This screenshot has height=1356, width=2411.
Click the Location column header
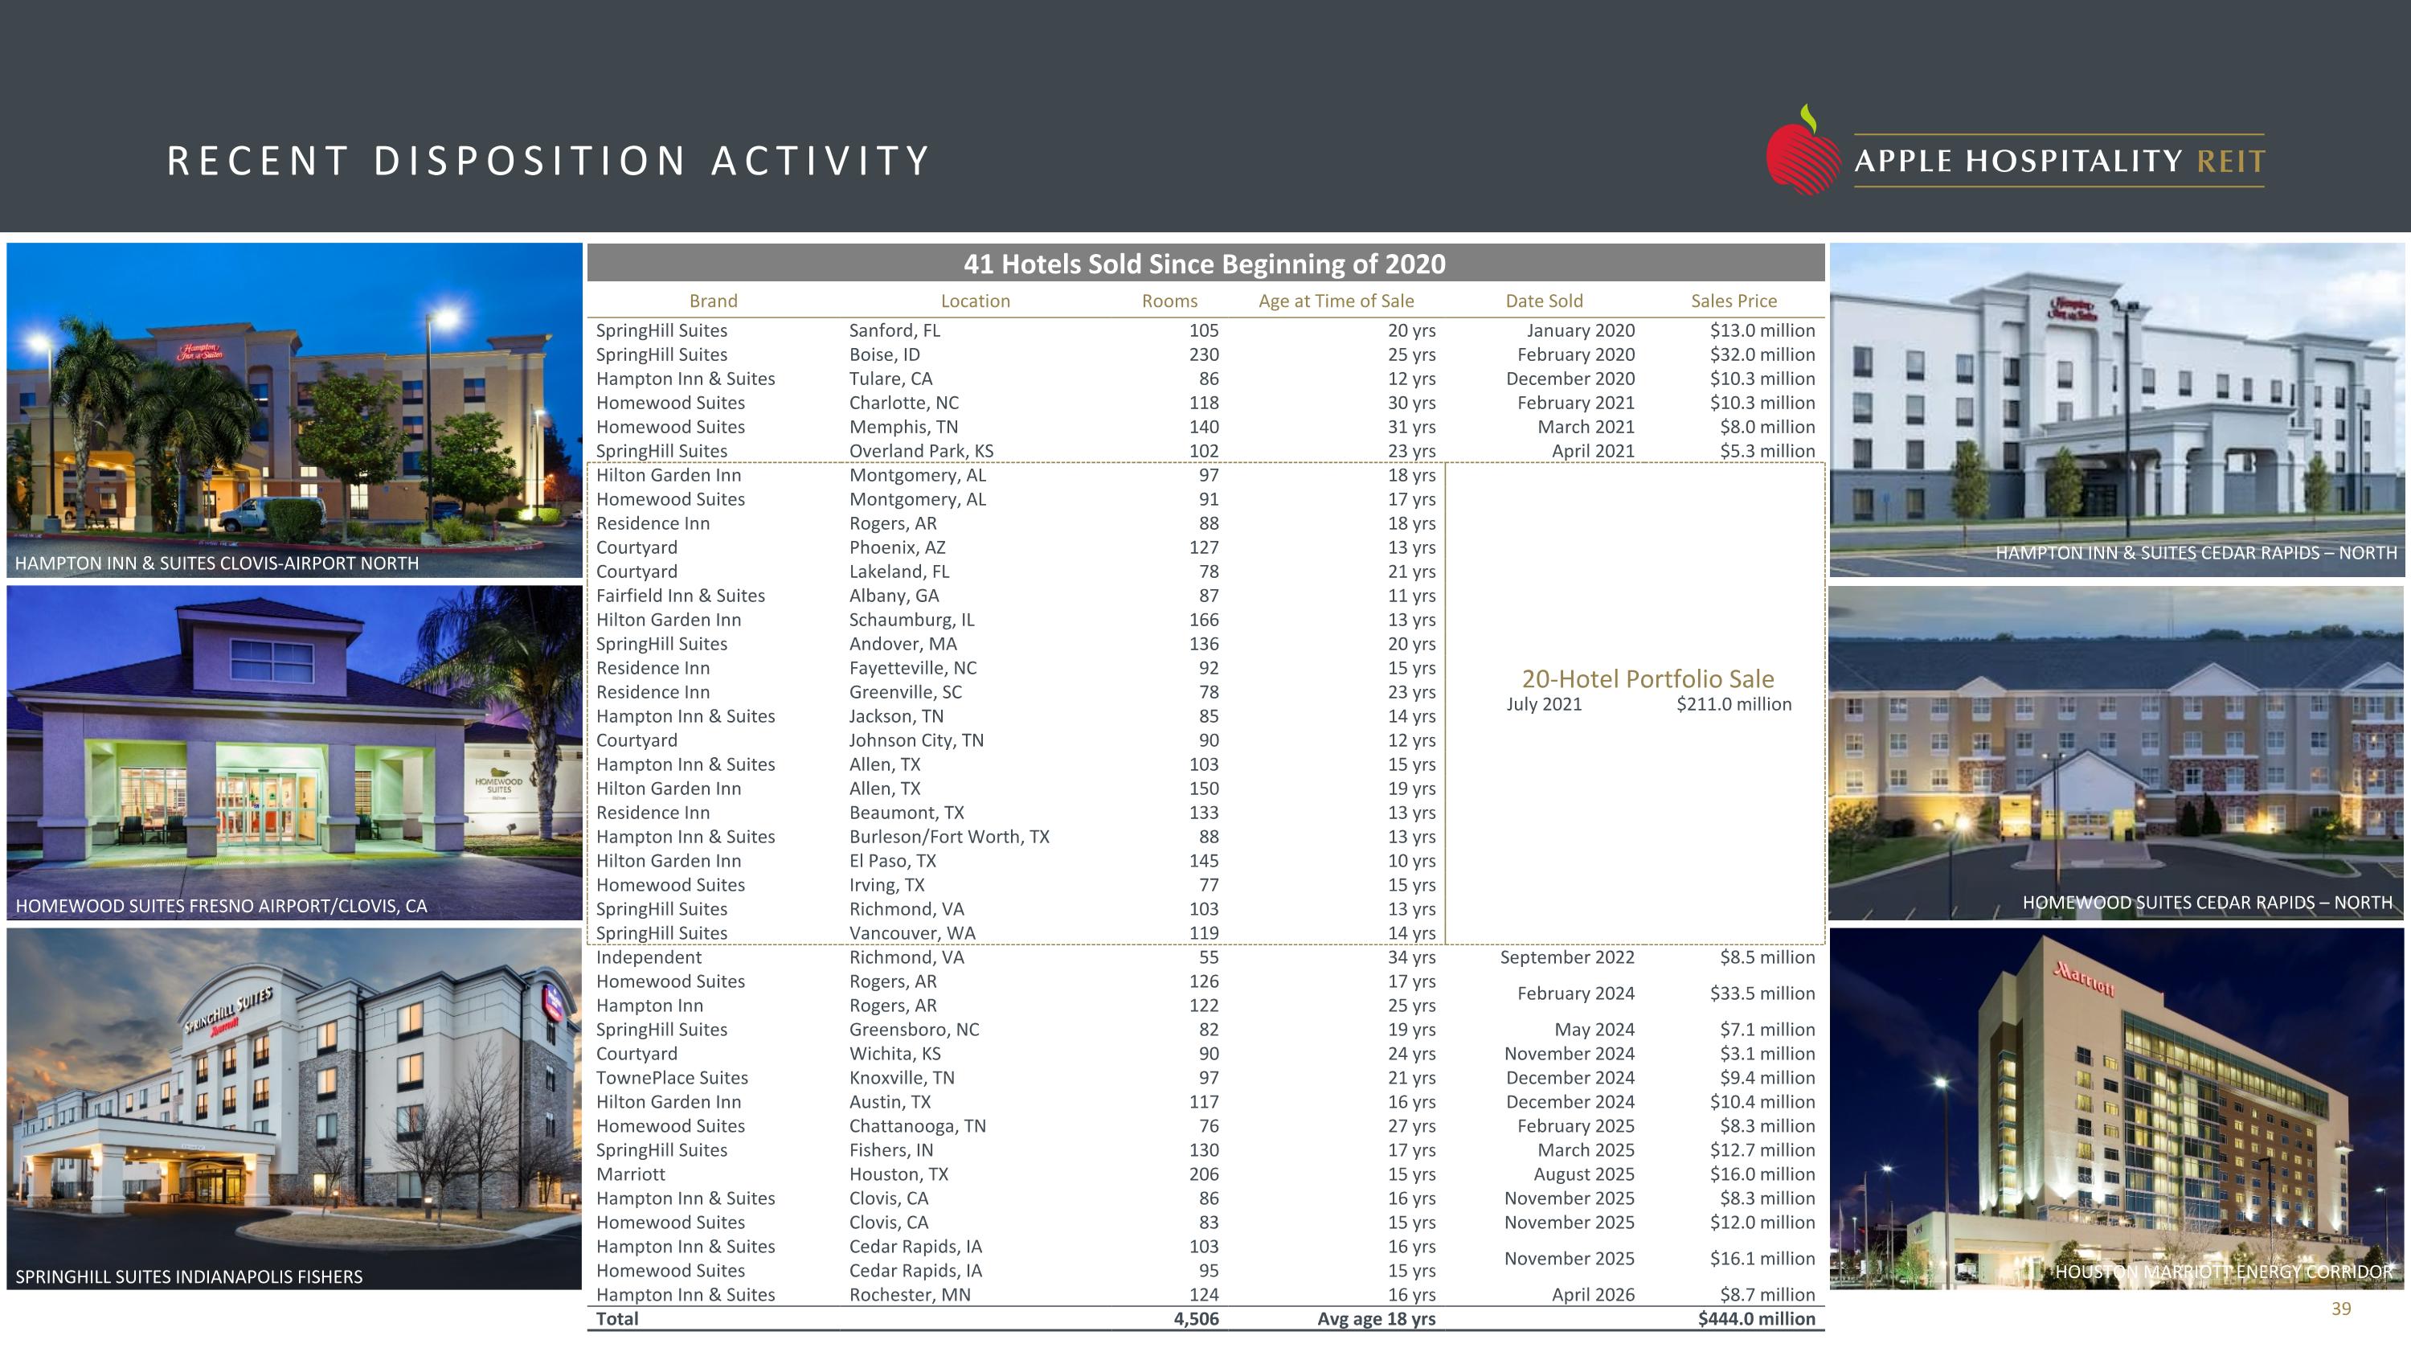976,301
